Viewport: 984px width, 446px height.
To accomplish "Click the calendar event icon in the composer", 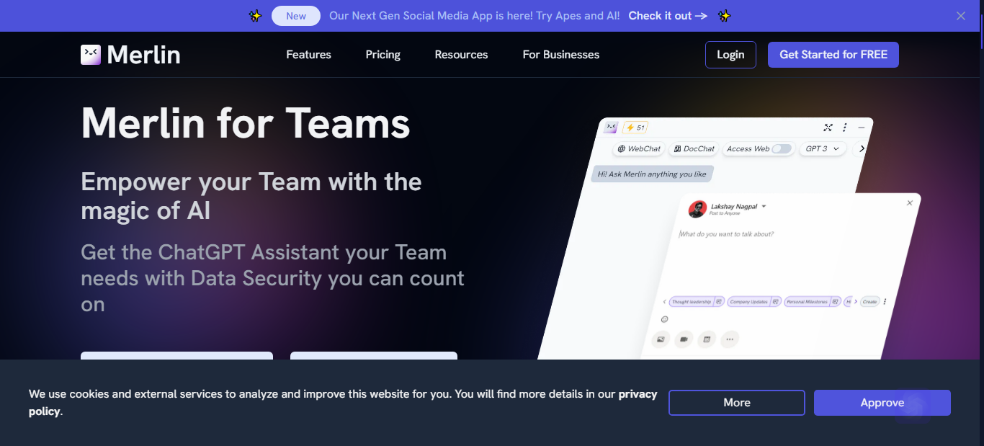I will pyautogui.click(x=707, y=339).
